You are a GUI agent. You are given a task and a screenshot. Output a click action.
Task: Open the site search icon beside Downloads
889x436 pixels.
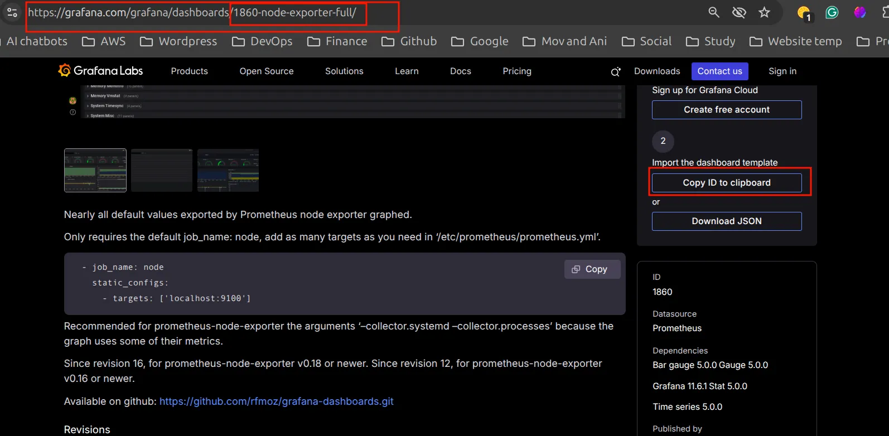coord(616,71)
